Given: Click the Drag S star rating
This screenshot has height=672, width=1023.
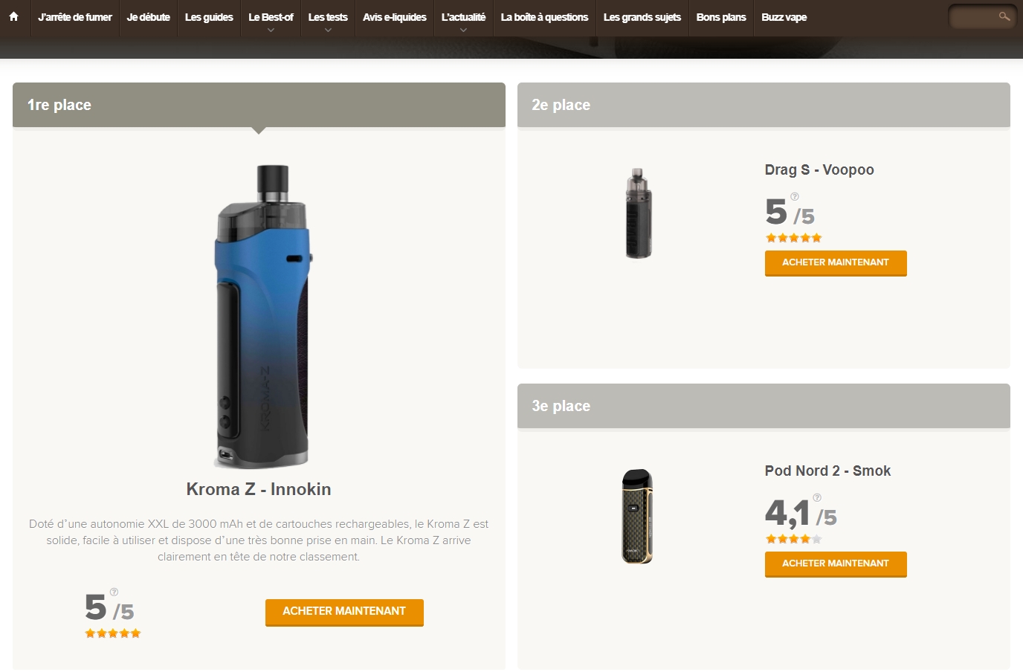Looking at the screenshot, I should (794, 238).
